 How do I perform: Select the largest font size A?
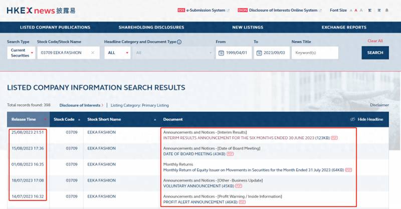(x=361, y=10)
